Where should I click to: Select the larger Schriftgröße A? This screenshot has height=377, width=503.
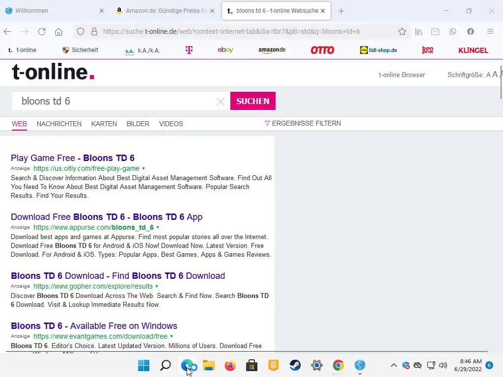[x=495, y=75]
